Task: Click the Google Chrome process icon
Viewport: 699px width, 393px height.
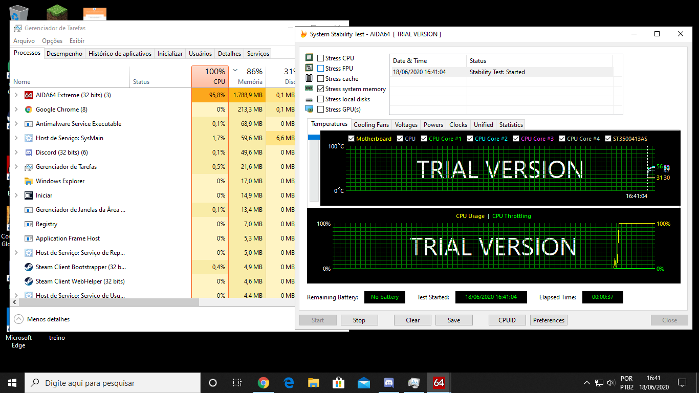Action: tap(29, 110)
